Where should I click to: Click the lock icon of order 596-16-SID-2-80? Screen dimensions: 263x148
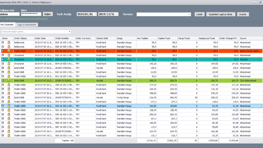tap(9, 93)
